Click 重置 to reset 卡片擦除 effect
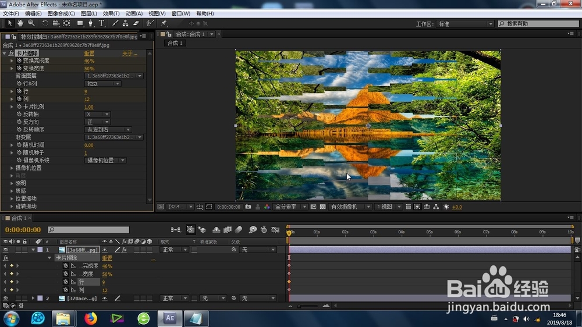The height and width of the screenshot is (327, 582). (89, 54)
